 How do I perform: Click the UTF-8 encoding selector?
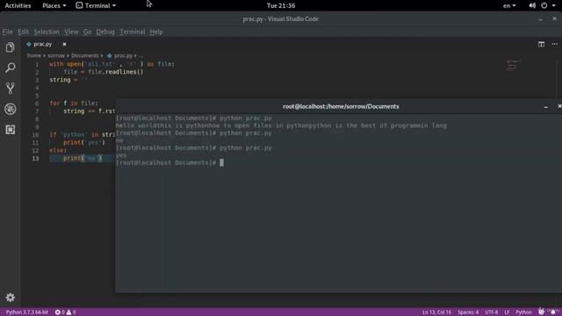coord(492,312)
